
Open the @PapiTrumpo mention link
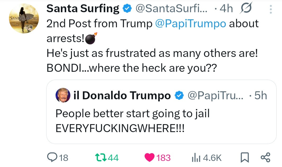191,24
